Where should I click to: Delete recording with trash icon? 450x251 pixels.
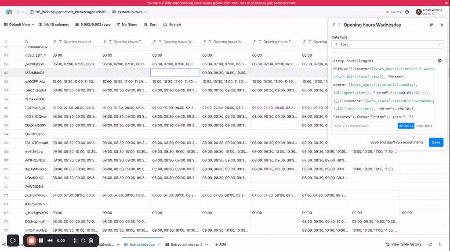(x=91, y=240)
